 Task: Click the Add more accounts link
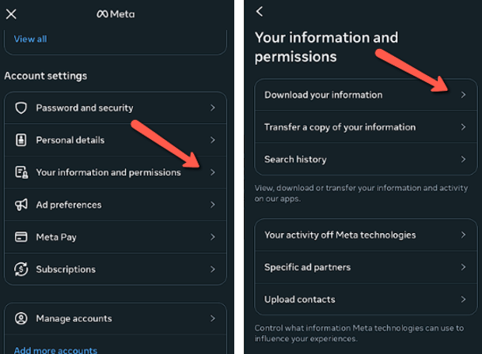click(55, 350)
